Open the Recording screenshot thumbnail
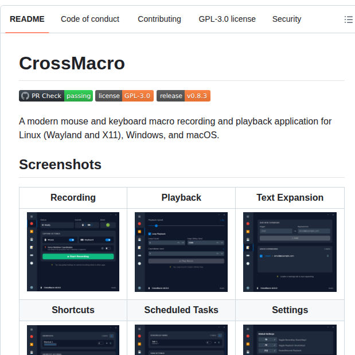355x355 pixels. click(x=73, y=252)
